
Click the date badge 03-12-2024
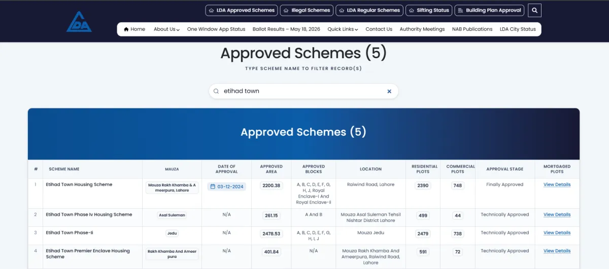point(226,186)
